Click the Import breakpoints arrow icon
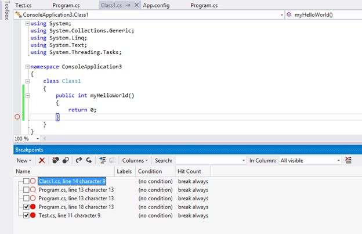This screenshot has height=234, width=362. click(89, 160)
